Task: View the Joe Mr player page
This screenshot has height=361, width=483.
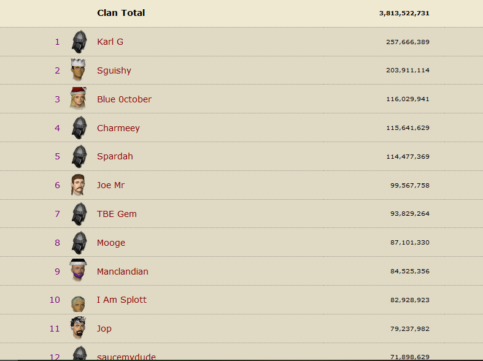Action: [111, 185]
